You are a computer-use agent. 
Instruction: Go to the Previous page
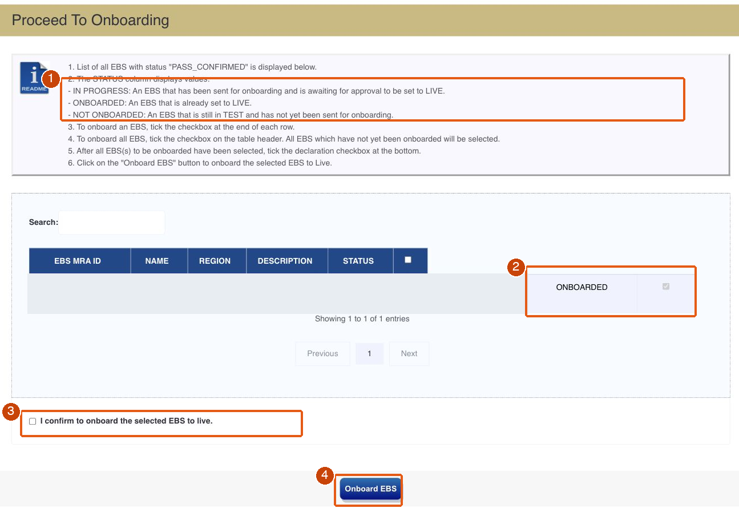tap(322, 353)
